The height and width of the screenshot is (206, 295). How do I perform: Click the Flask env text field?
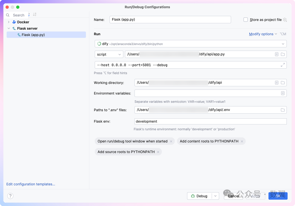click(210, 121)
